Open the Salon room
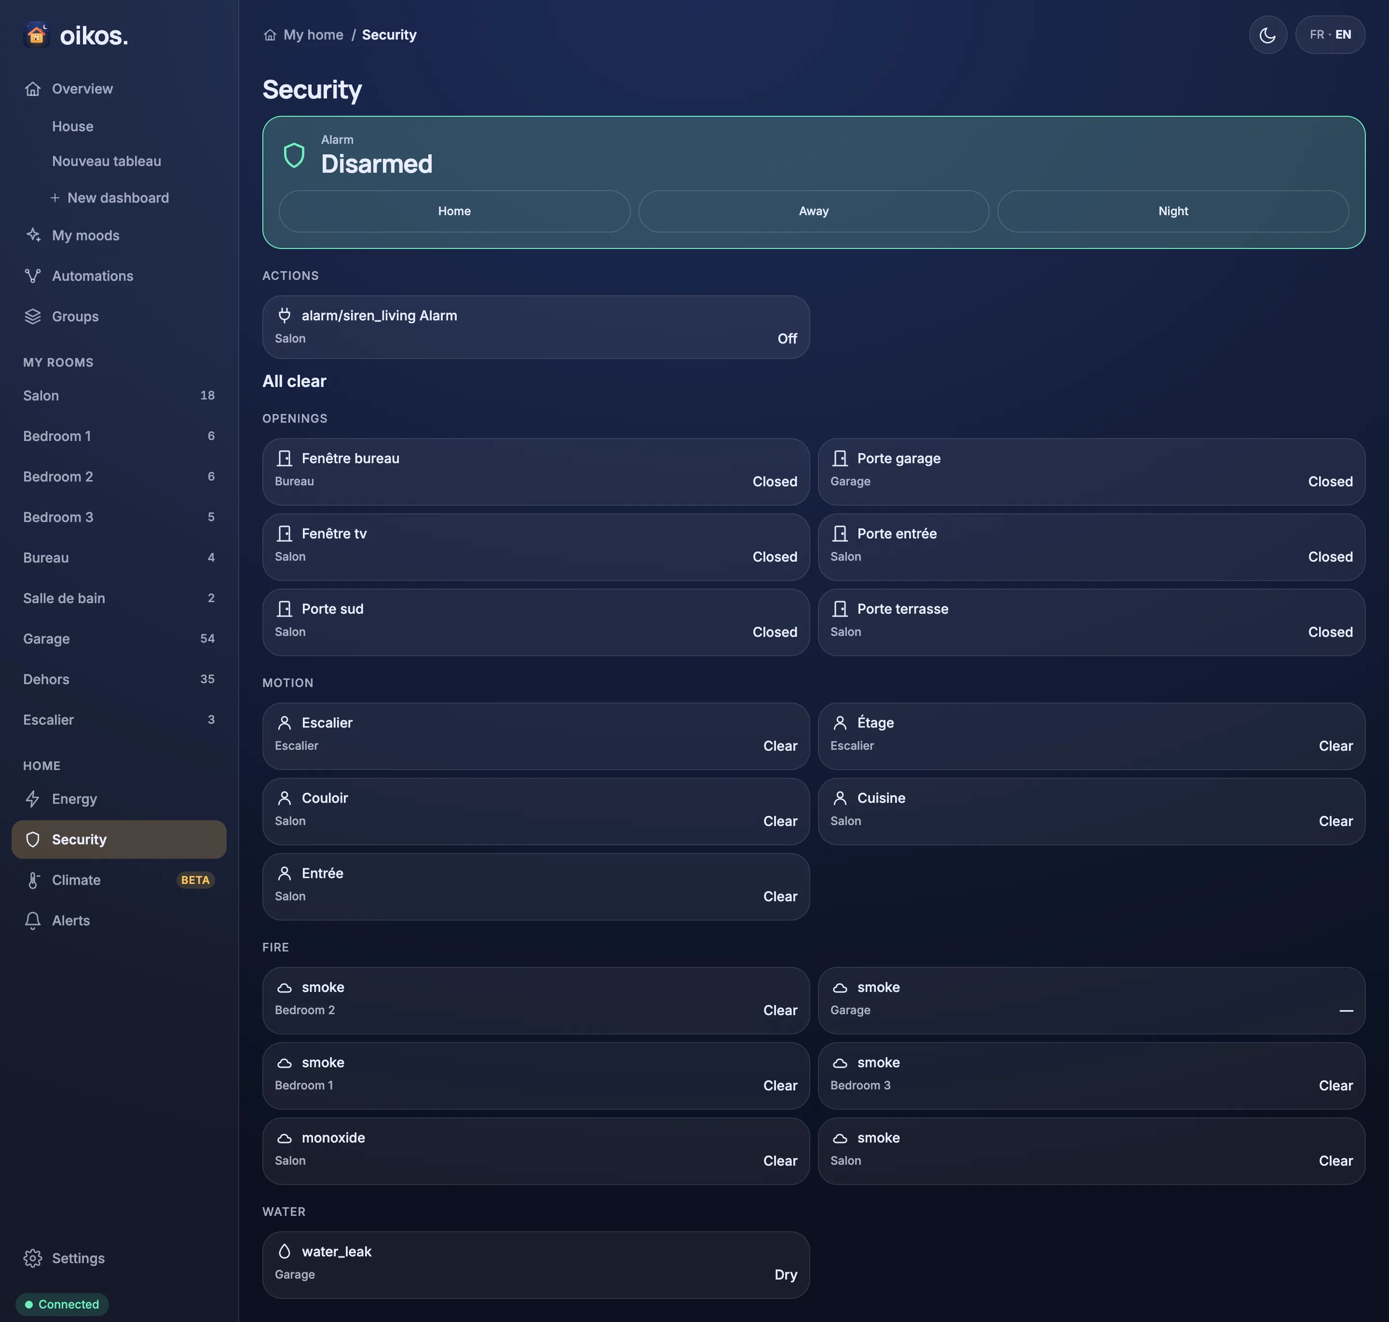This screenshot has height=1322, width=1389. click(x=118, y=395)
